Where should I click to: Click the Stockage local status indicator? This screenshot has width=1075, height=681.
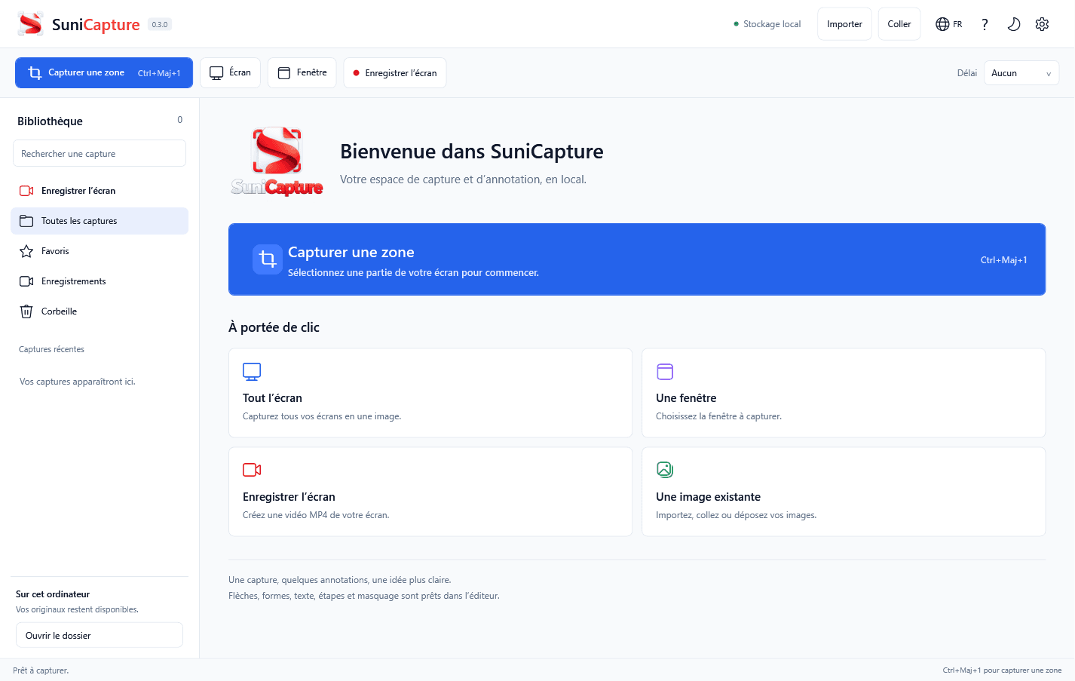point(767,24)
